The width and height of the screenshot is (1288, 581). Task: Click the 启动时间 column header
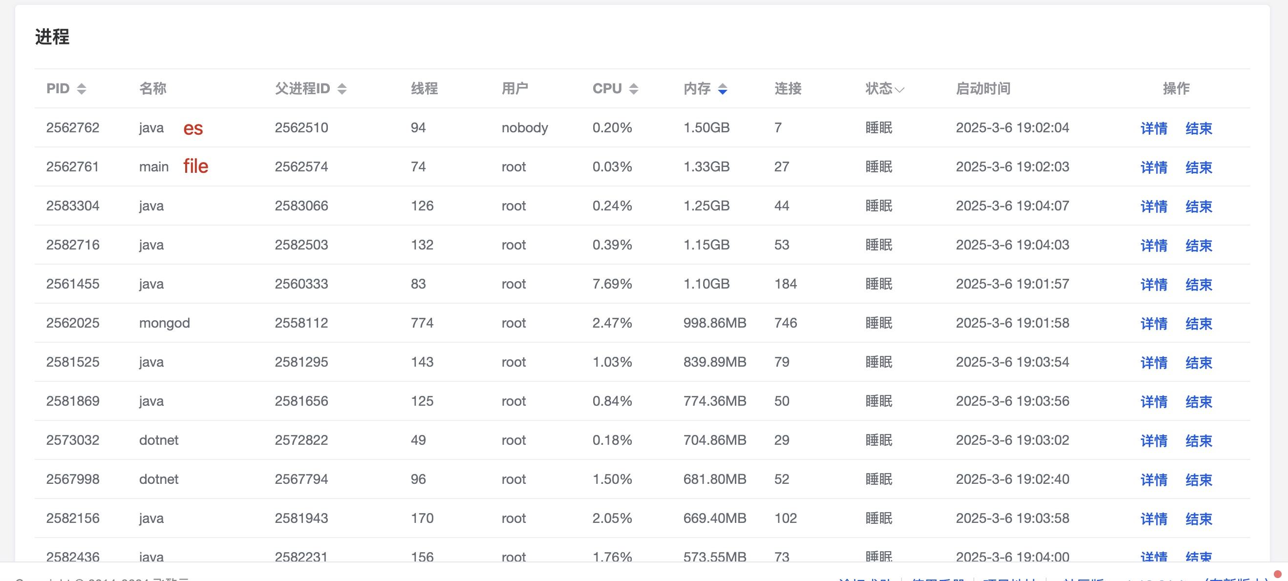pos(983,89)
